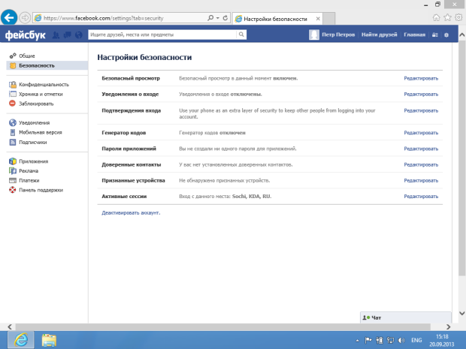The width and height of the screenshot is (466, 349).
Task: Click Sochi, KDA, RU session location text
Action: [252, 197]
